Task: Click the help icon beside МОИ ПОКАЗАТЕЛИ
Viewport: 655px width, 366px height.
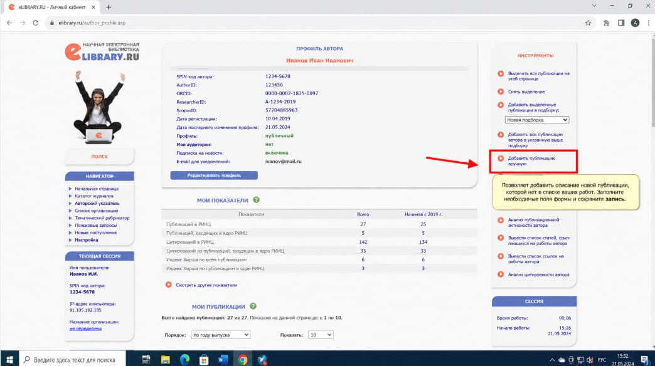Action: pos(256,200)
